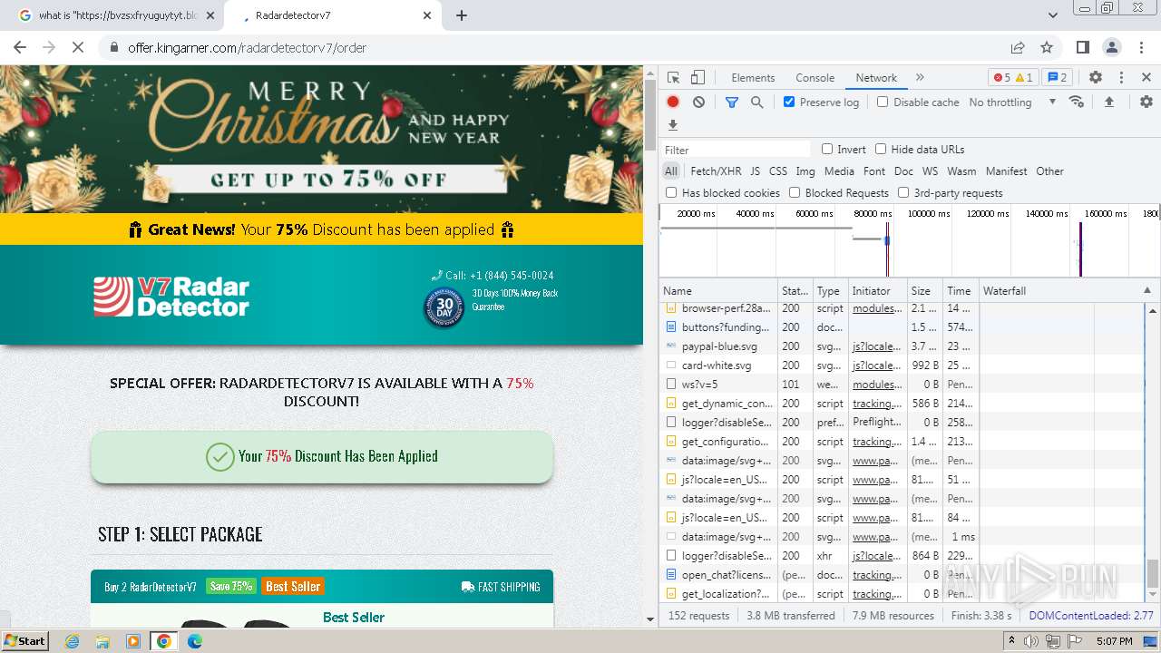Enable Has blocked cookies checkbox

point(671,192)
